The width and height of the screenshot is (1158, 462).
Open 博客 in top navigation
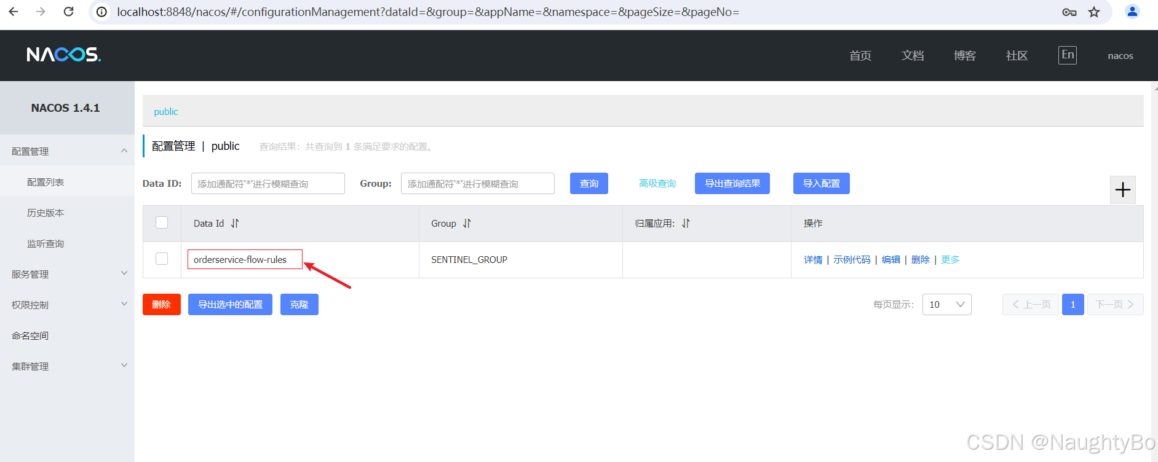click(965, 56)
